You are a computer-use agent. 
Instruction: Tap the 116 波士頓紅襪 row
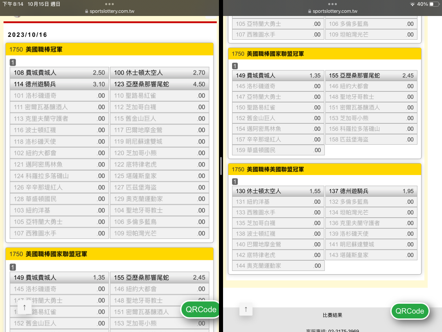[59, 130]
